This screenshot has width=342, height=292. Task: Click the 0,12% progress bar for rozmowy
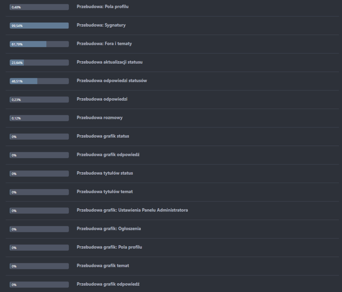(x=39, y=118)
